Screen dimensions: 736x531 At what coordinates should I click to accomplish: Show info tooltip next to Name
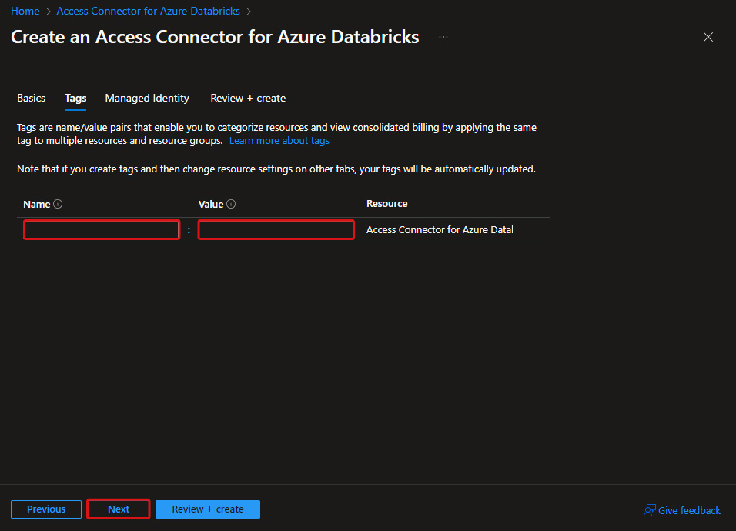[58, 204]
